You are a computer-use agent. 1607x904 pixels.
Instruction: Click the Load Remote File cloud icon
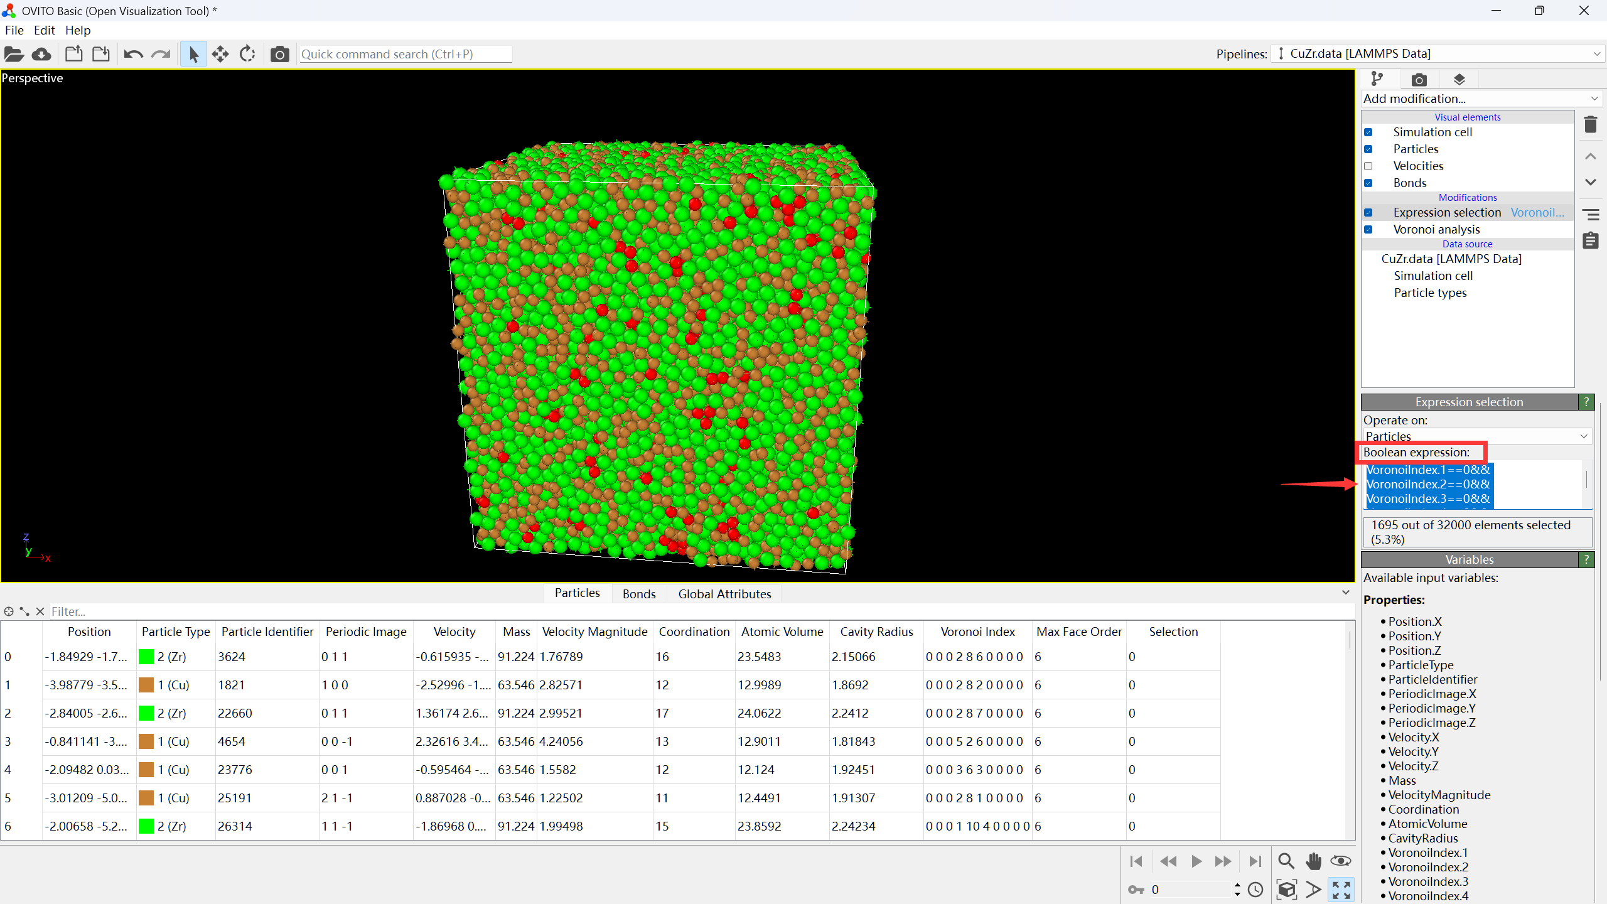[x=41, y=54]
